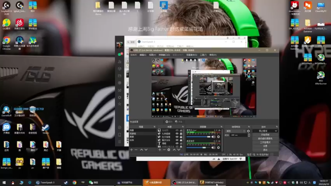Viewport: 331px width, 186px height.
Task: Decrease transition duration with down stepper
Action: 249,136
